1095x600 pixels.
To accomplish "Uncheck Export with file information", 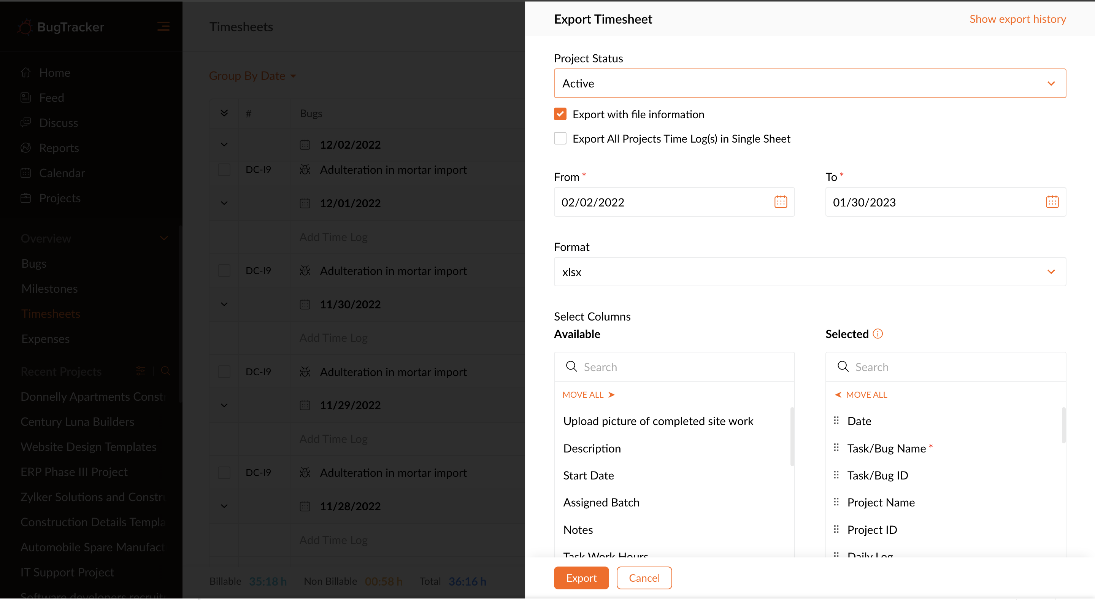I will pos(560,114).
